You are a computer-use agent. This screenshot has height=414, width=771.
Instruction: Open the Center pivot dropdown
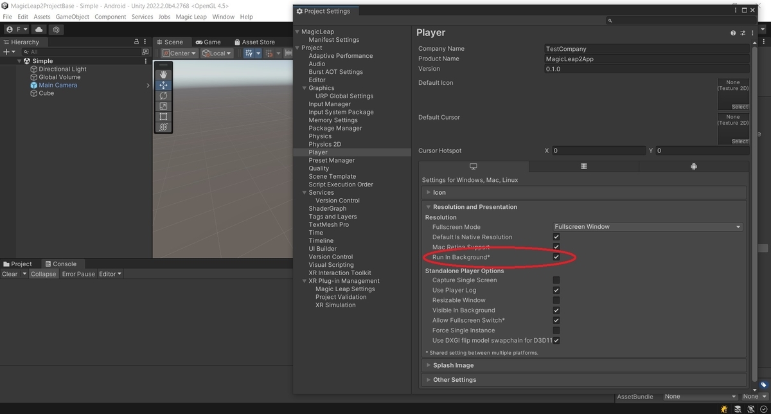179,53
